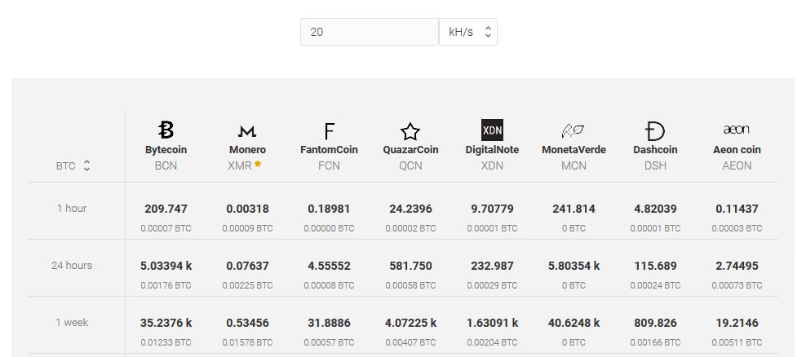The width and height of the screenshot is (806, 357).
Task: Click the BCN ticker label
Action: tap(166, 165)
